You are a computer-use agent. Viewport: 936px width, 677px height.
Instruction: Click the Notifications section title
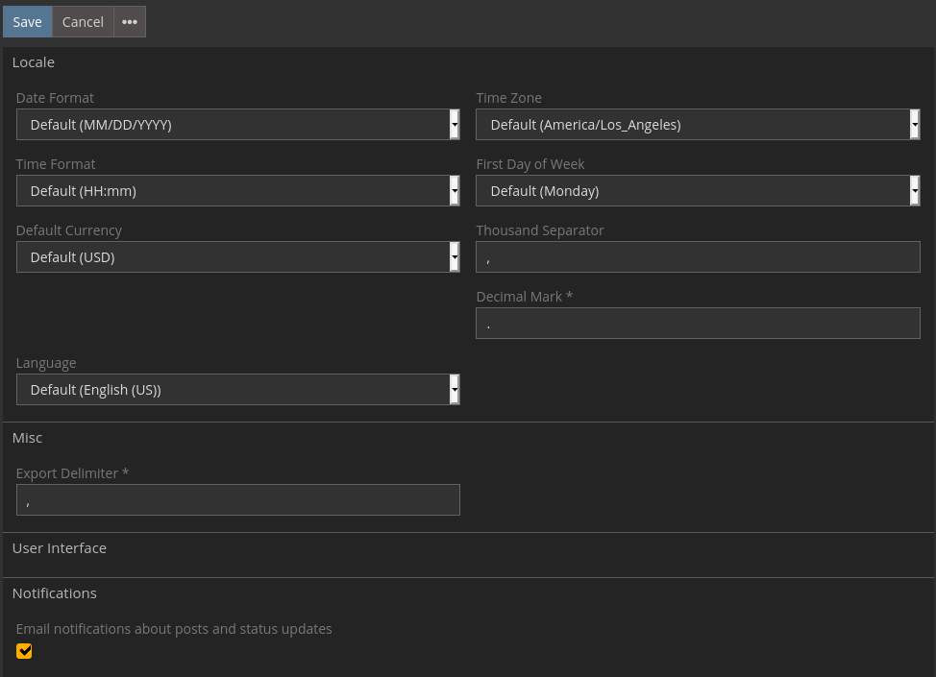coord(55,593)
